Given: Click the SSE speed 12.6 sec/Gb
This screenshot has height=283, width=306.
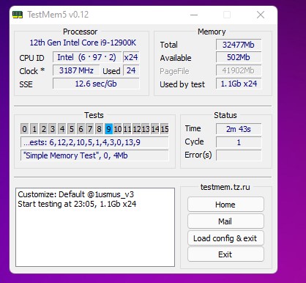Looking at the screenshot, I should 96,84.
